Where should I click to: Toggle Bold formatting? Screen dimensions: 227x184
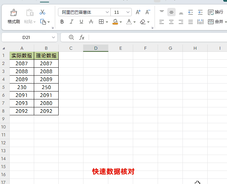pyautogui.click(x=62, y=22)
